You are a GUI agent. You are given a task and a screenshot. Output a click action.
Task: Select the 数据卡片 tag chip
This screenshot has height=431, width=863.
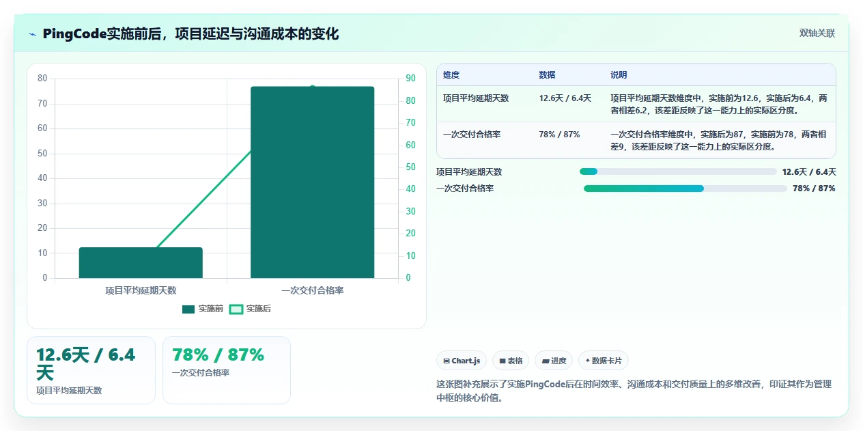coord(604,361)
